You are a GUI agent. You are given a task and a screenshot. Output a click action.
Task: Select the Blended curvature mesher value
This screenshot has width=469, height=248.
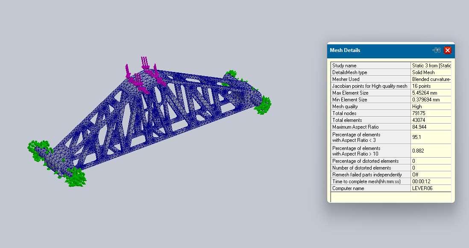click(431, 79)
